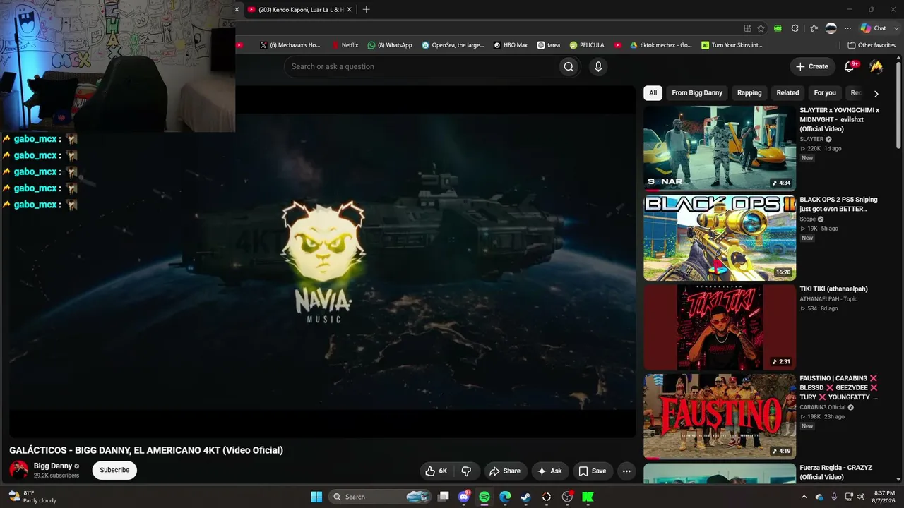904x508 pixels.
Task: Open browser settings and more menu
Action: coord(847,28)
